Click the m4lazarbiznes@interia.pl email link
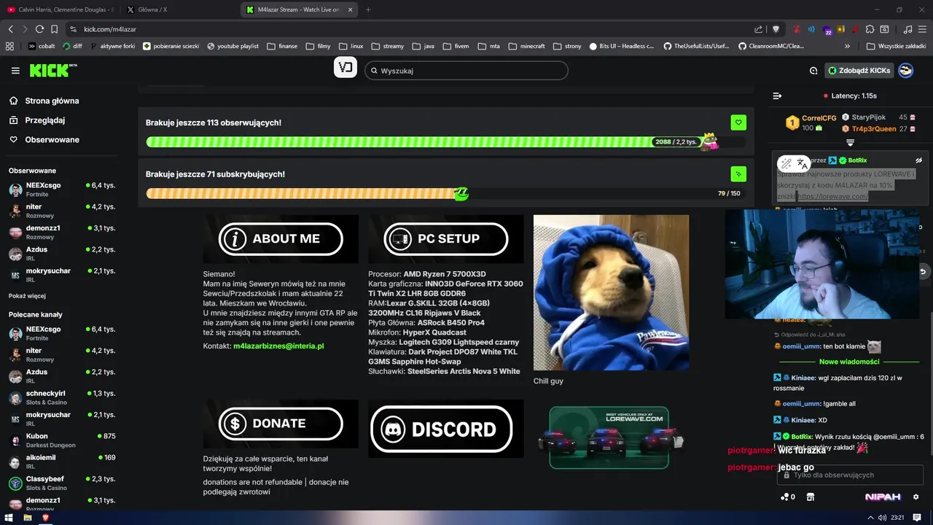Screen dimensions: 933x525 [x=278, y=346]
